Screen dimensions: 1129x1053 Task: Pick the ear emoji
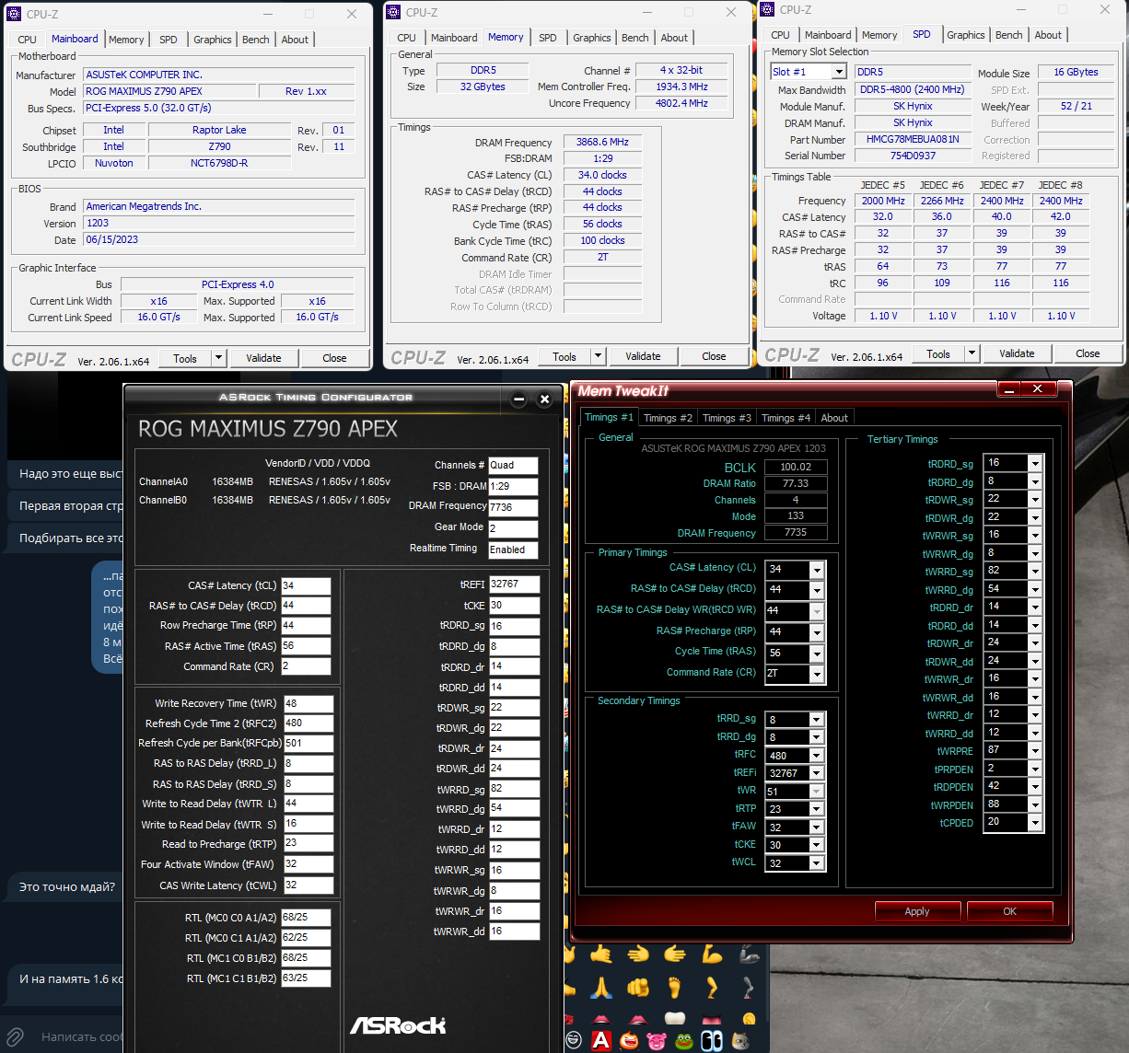point(749,1018)
